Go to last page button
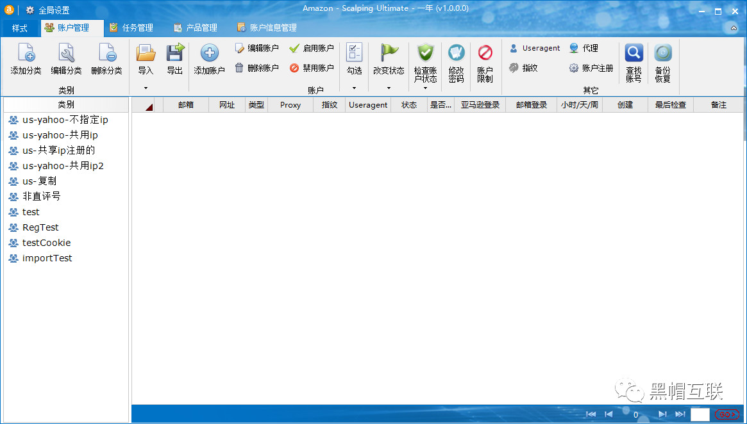This screenshot has height=424, width=747. click(680, 414)
